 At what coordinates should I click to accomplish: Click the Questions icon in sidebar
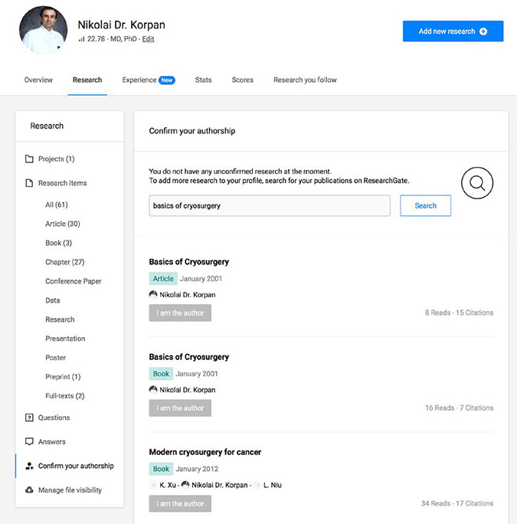(x=29, y=418)
